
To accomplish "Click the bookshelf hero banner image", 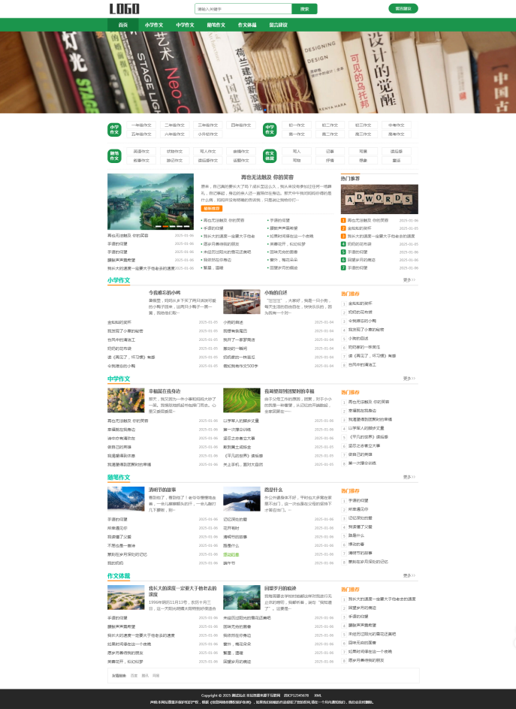I will click(x=258, y=72).
